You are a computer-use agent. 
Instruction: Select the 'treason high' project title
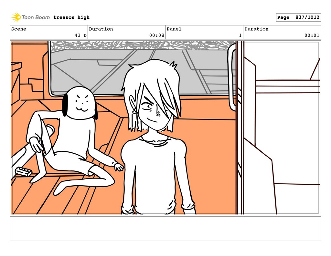(71, 17)
